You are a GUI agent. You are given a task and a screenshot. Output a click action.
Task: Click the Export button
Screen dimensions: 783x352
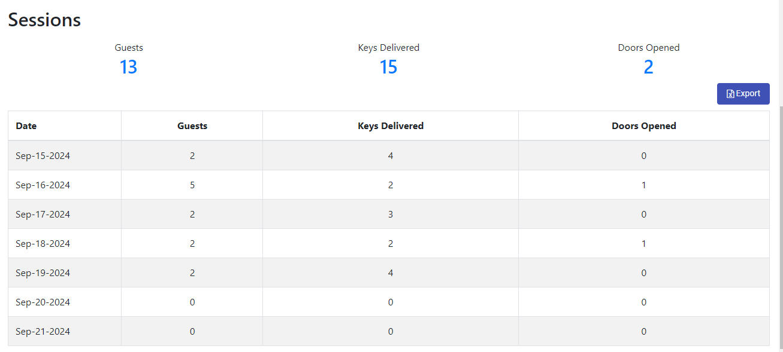(743, 94)
